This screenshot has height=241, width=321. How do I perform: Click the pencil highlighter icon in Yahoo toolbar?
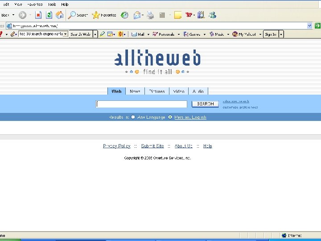coord(102,34)
